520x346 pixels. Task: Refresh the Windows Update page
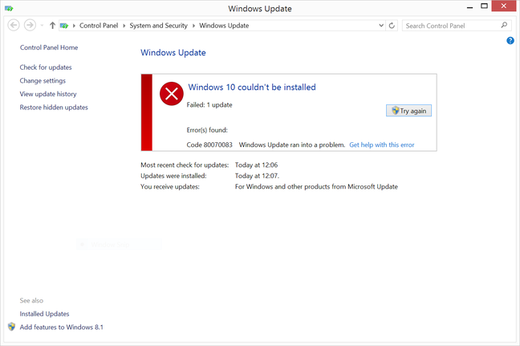click(392, 26)
